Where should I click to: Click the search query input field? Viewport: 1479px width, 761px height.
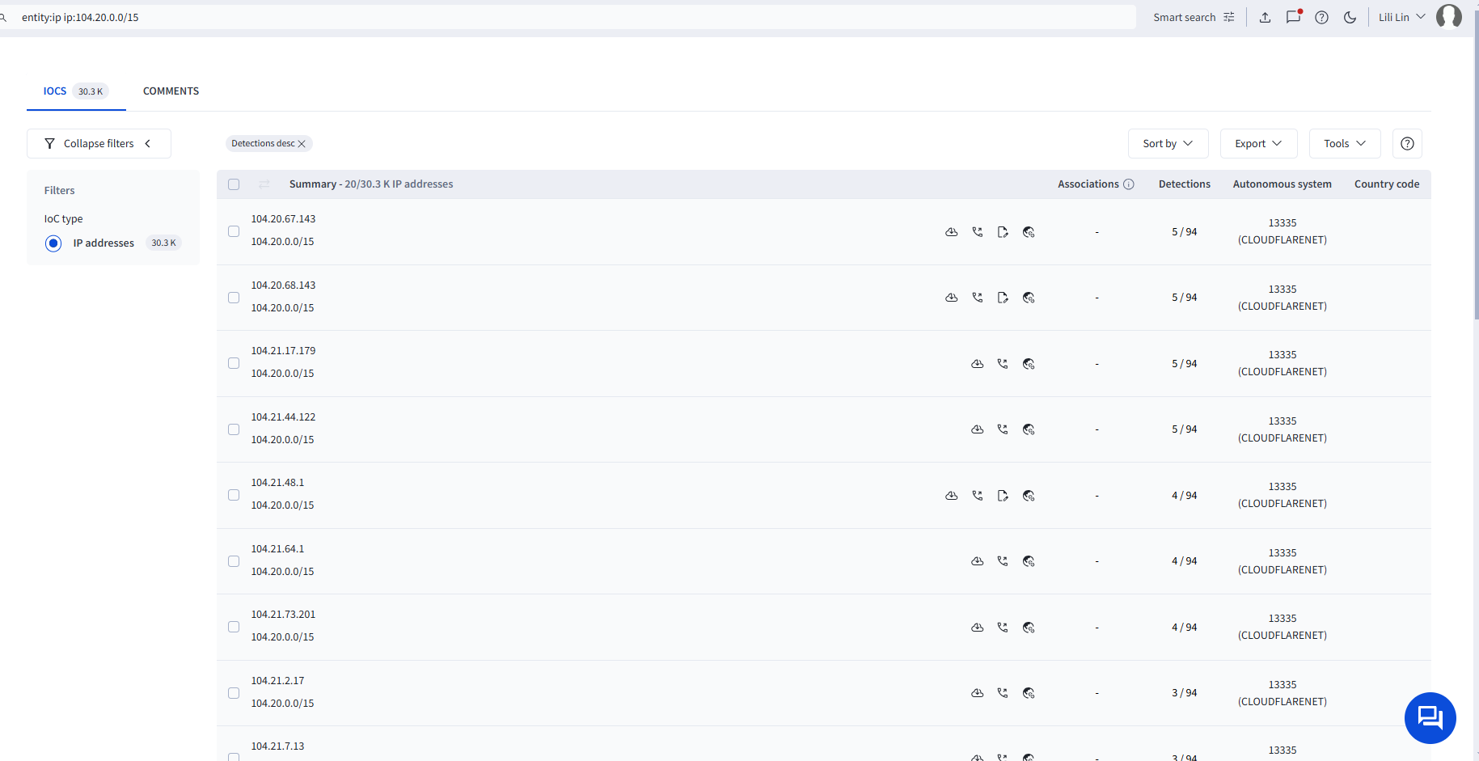566,17
